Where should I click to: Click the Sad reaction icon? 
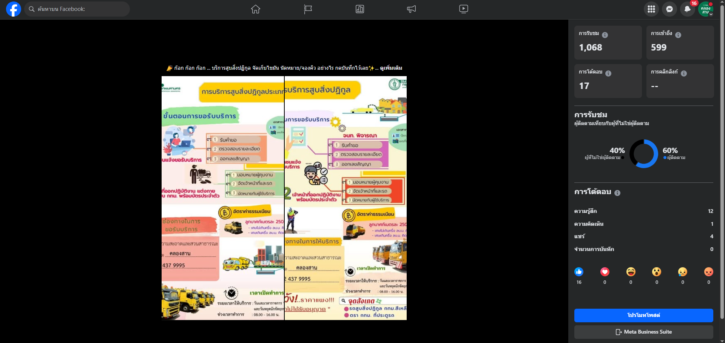683,272
